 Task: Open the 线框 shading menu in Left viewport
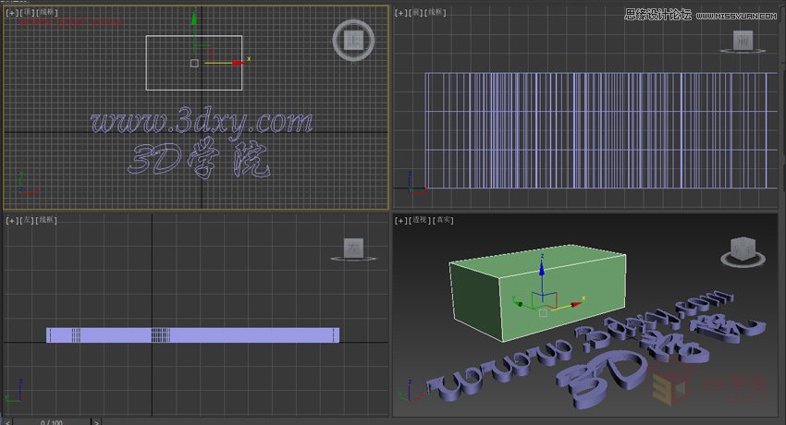click(x=46, y=220)
